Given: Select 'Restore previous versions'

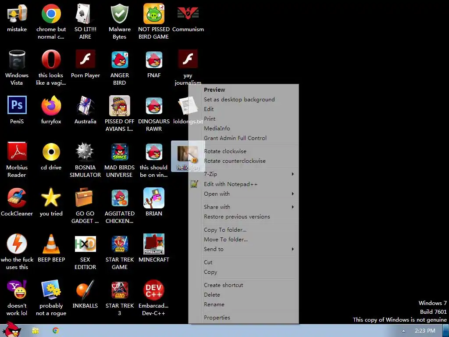Looking at the screenshot, I should click(243, 217).
